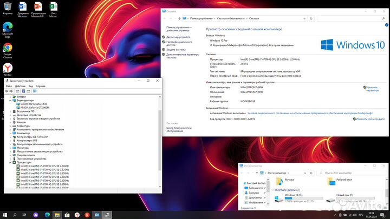390x219 pixels.
Task: Click the search field in This PC window
Action: tap(352, 173)
